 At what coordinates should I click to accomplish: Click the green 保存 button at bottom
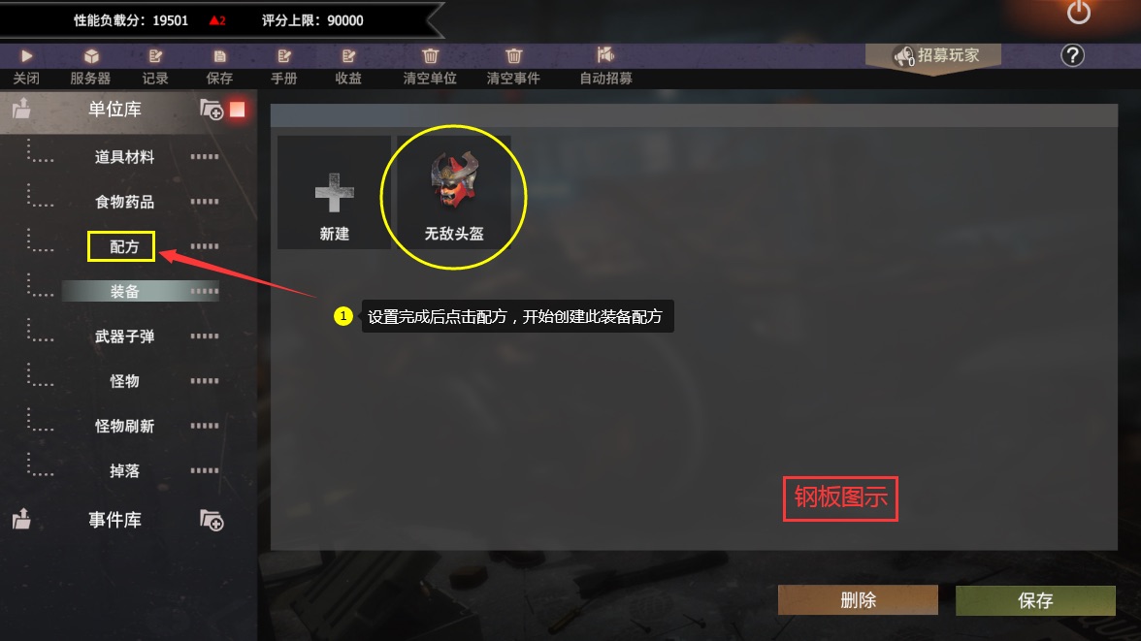point(1035,600)
